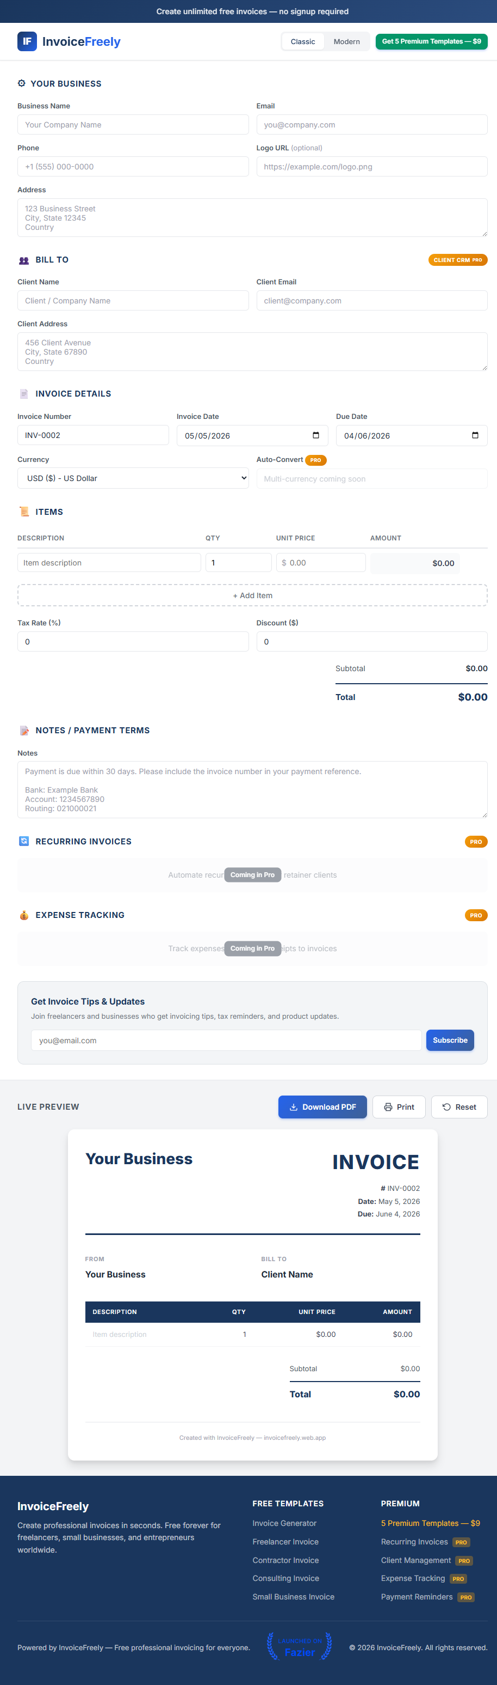497x1685 pixels.
Task: Expand the Currency dropdown
Action: click(133, 478)
